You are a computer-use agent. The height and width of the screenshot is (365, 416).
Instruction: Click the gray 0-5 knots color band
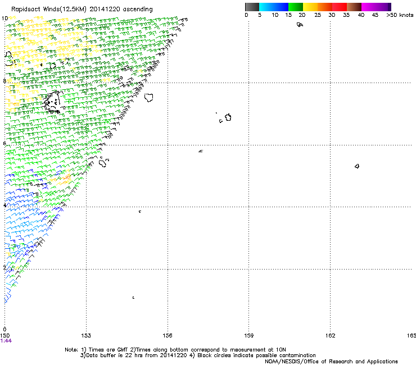(x=252, y=7)
